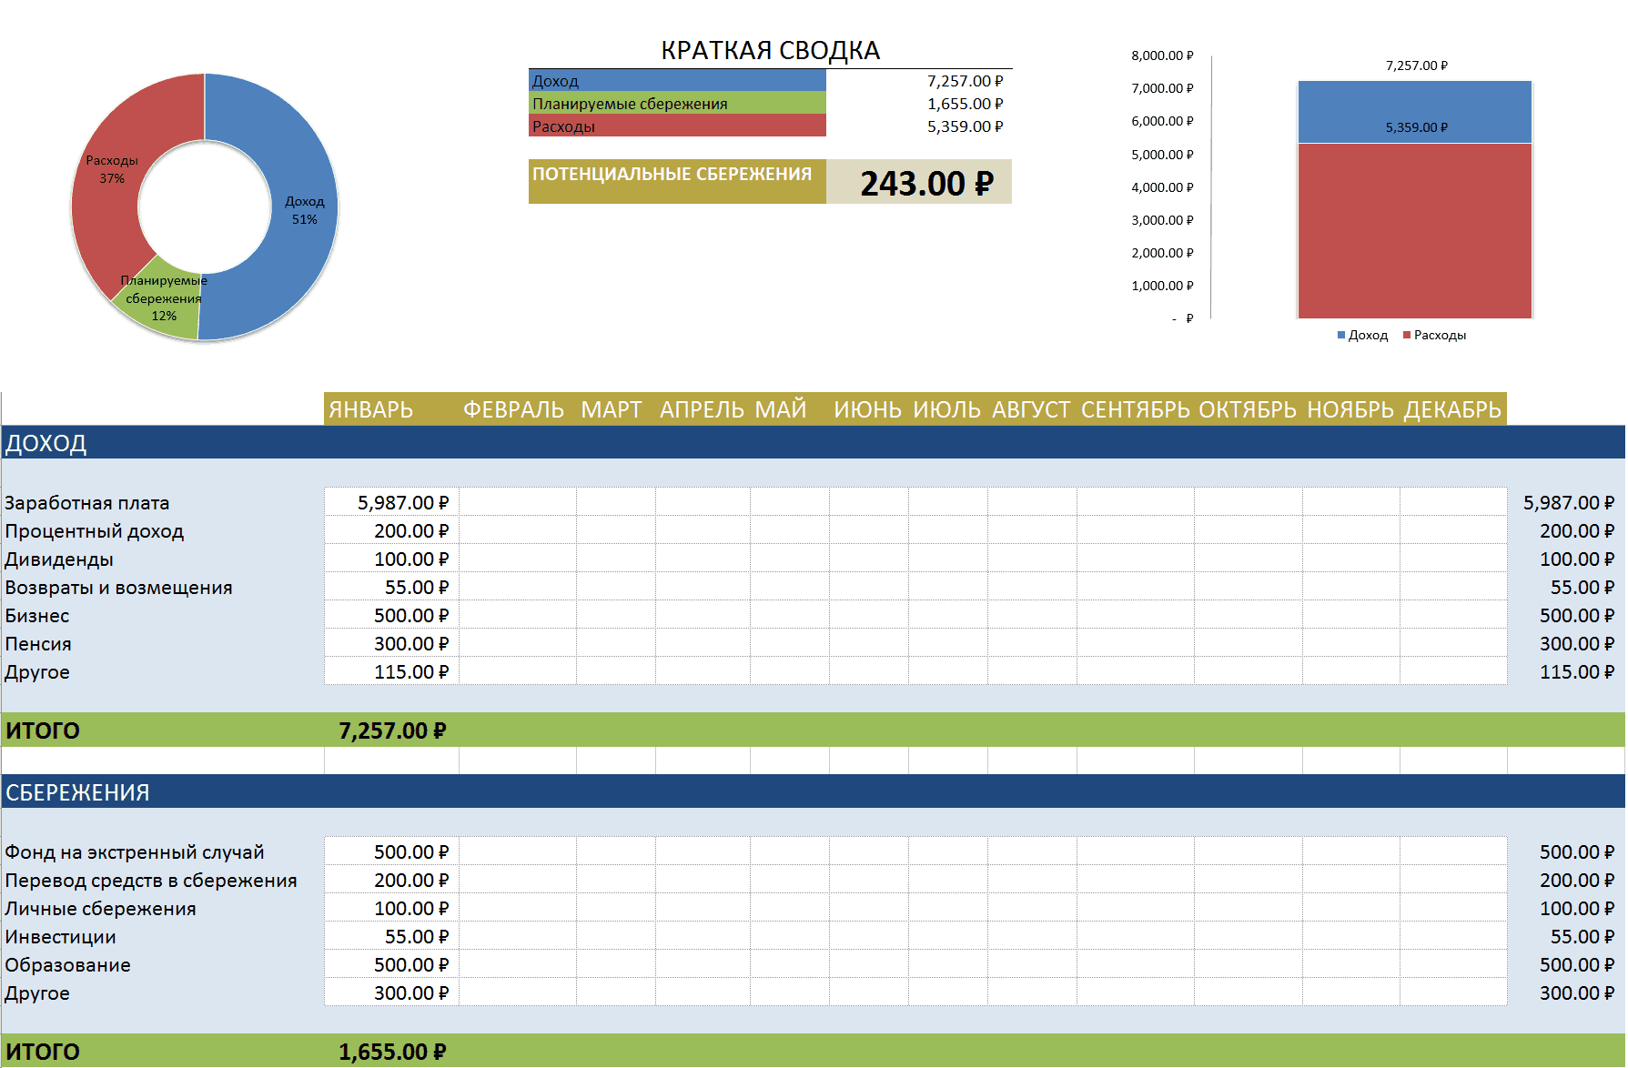Select the Возвраты и возмещения row label
The image size is (1628, 1068).
click(118, 587)
